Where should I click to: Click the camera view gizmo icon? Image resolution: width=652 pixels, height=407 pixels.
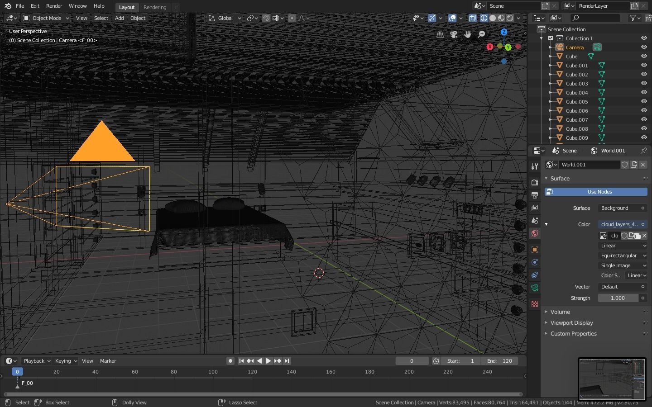click(454, 34)
